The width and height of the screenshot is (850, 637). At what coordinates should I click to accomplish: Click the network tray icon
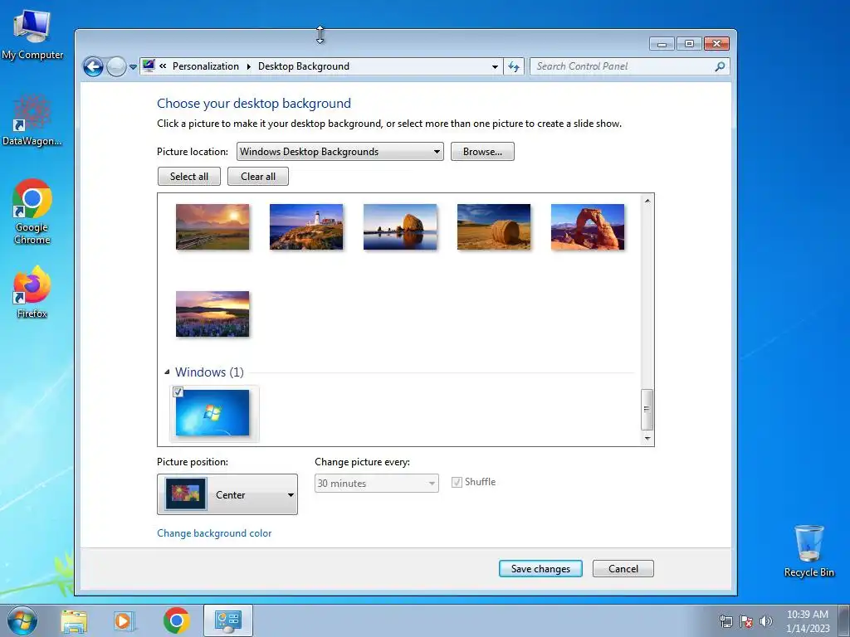(x=725, y=621)
